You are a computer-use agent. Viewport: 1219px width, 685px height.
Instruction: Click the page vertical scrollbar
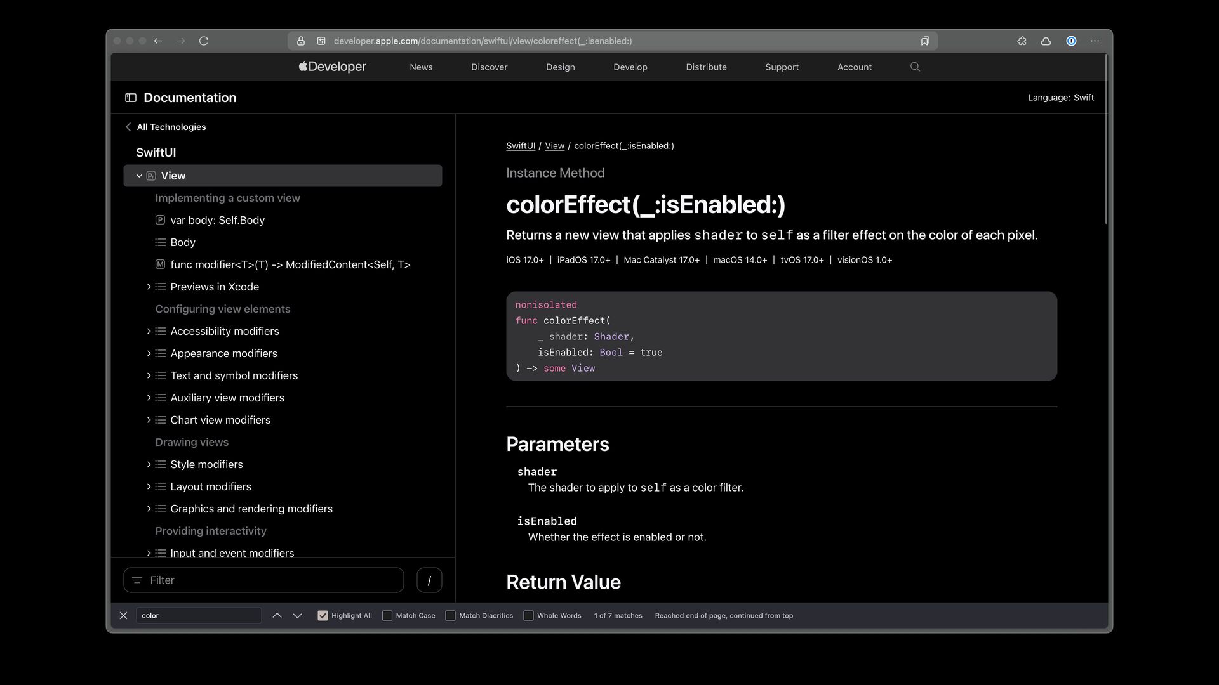click(x=1106, y=140)
